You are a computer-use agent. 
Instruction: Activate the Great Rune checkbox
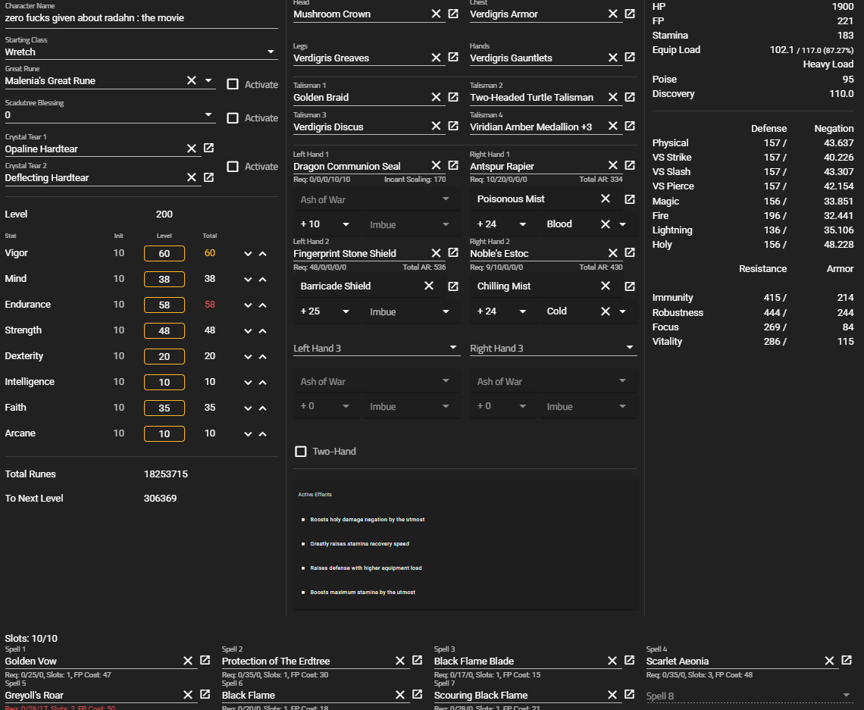point(233,84)
